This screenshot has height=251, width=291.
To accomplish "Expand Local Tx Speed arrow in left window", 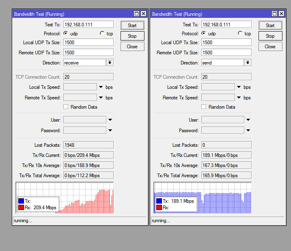I will (x=101, y=87).
